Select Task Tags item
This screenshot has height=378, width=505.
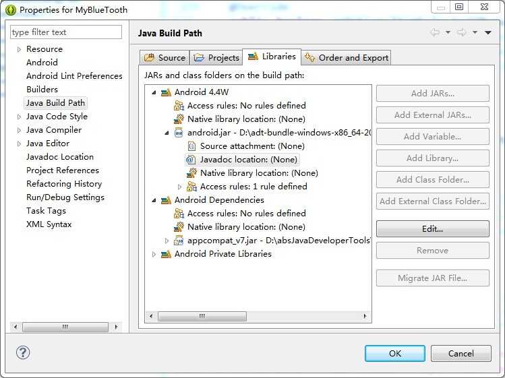46,211
